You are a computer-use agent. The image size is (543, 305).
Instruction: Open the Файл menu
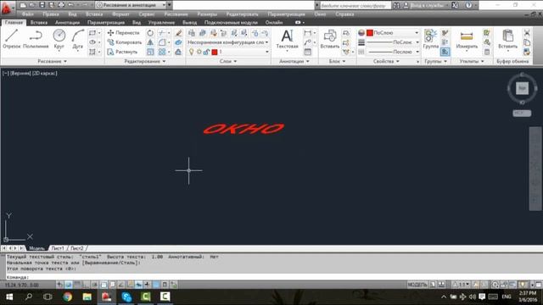(x=28, y=14)
